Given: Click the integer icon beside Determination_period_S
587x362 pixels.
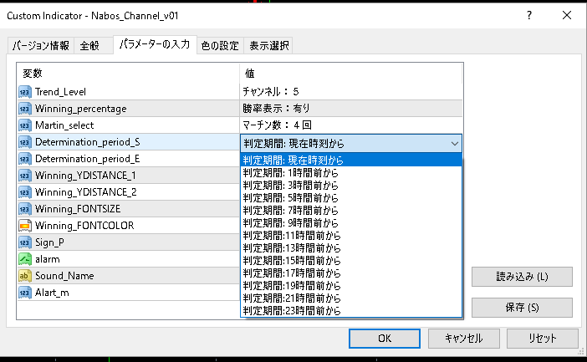Looking at the screenshot, I should pyautogui.click(x=25, y=142).
